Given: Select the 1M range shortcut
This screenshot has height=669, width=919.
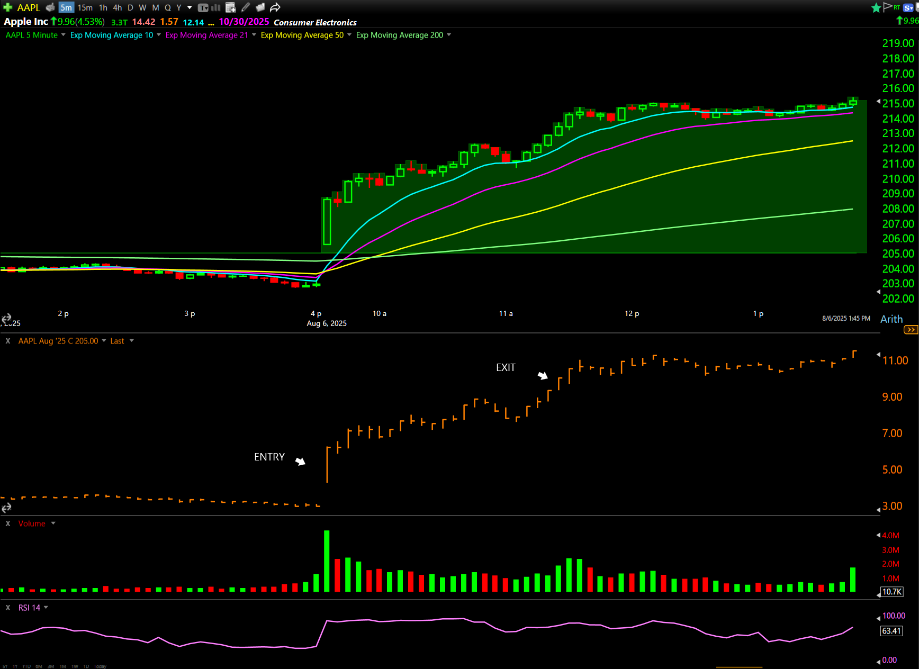Looking at the screenshot, I should pyautogui.click(x=62, y=666).
